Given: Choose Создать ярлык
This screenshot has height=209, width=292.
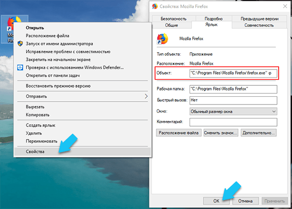Looking at the screenshot, I should (83, 125).
